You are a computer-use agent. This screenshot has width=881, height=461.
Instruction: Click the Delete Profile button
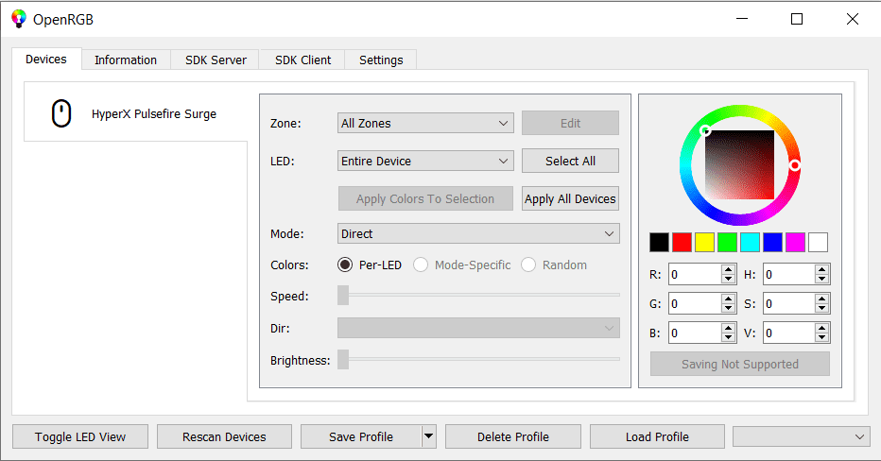pyautogui.click(x=513, y=436)
